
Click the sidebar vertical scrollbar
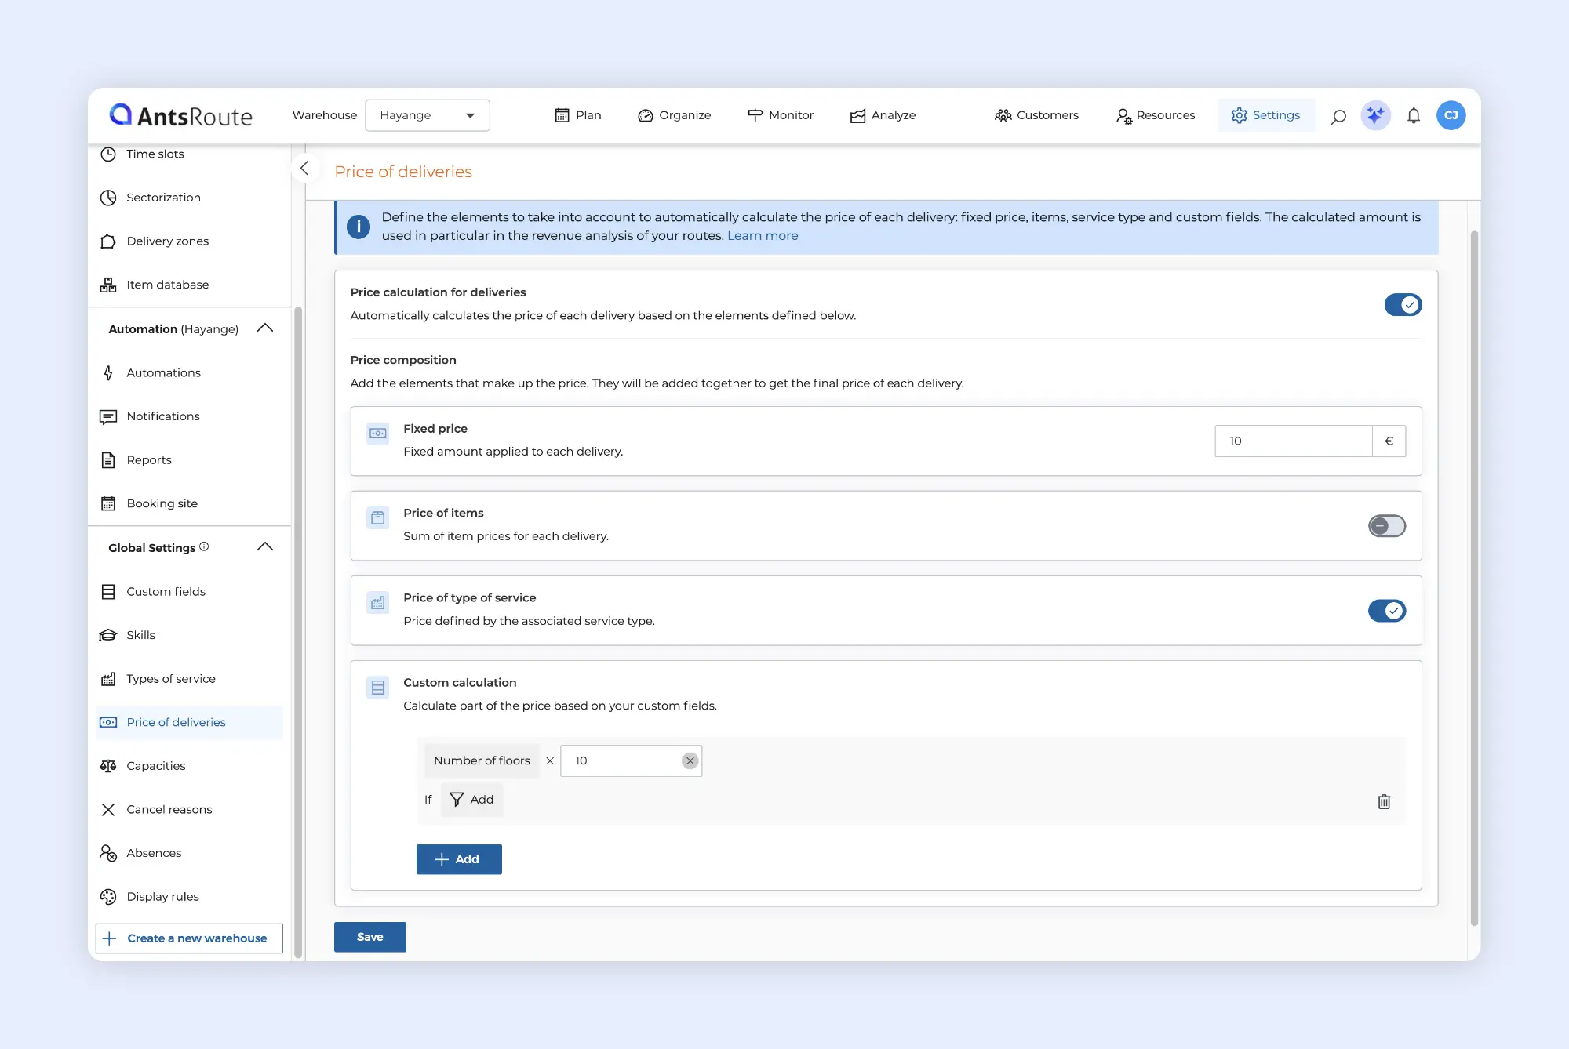coord(298,632)
